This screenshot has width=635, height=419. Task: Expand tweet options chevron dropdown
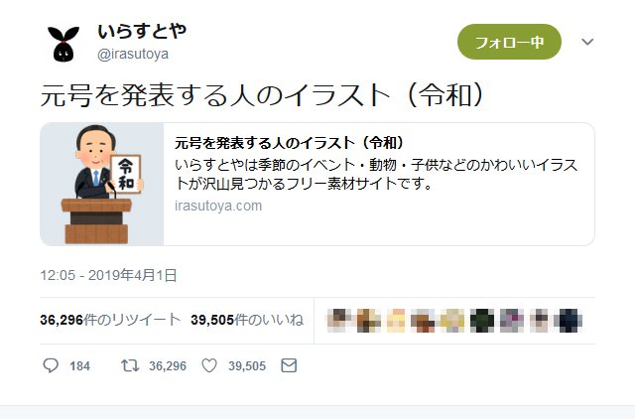click(x=587, y=42)
